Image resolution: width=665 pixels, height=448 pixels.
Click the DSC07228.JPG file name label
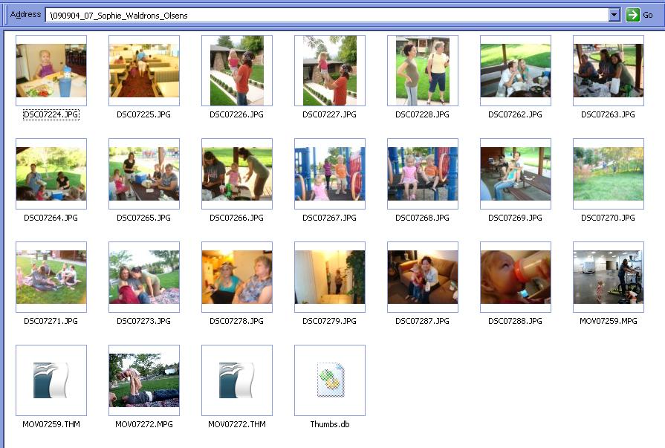423,114
